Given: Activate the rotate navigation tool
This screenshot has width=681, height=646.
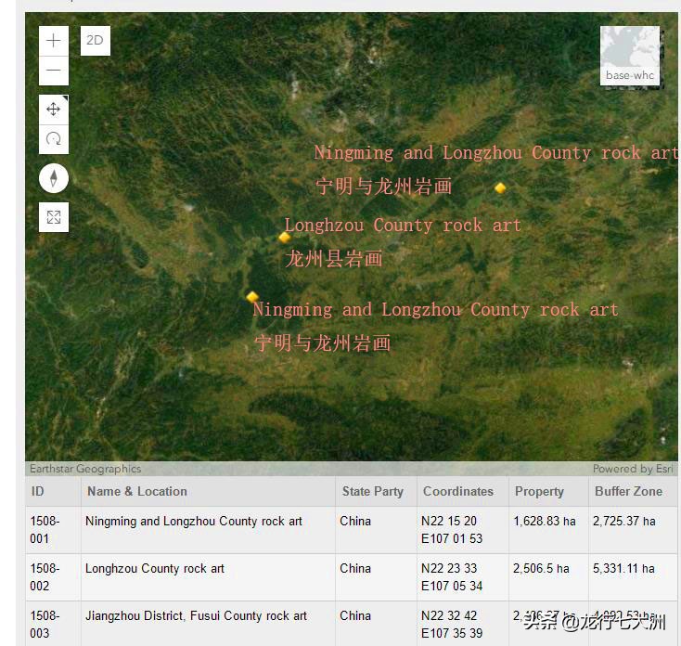Looking at the screenshot, I should (x=54, y=139).
